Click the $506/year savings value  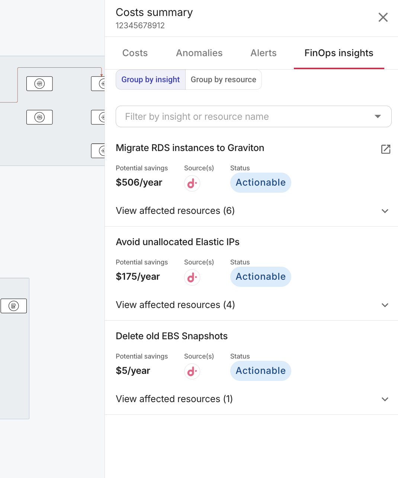[139, 182]
